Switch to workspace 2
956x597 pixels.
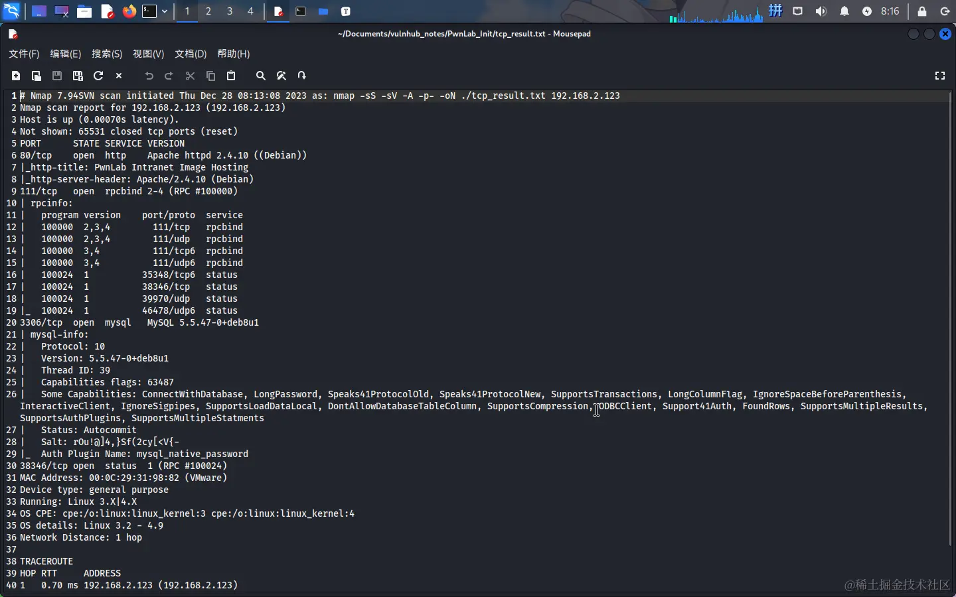(x=208, y=11)
